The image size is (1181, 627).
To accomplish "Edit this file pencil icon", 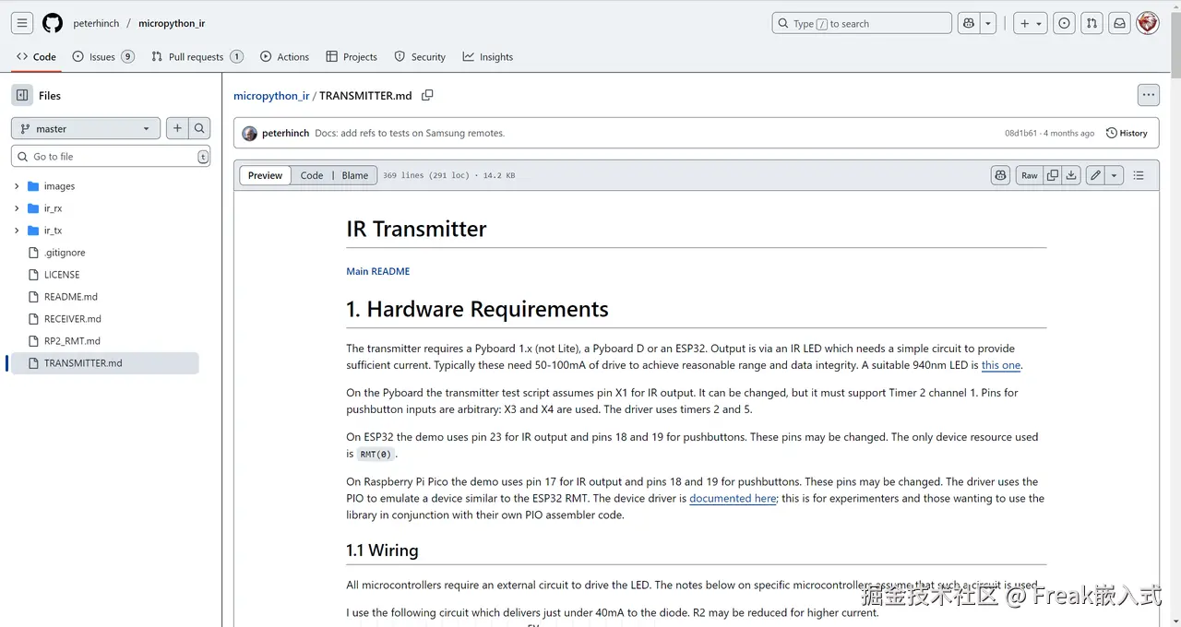I will (1095, 175).
